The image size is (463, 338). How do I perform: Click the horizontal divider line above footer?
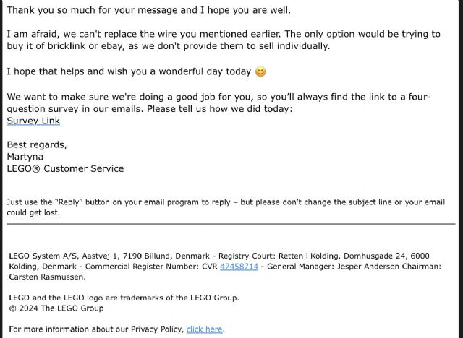[x=231, y=224]
